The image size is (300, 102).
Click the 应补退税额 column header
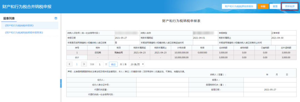286,48
